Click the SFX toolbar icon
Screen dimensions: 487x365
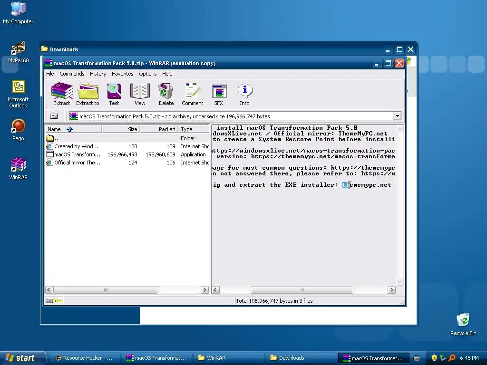coord(219,94)
